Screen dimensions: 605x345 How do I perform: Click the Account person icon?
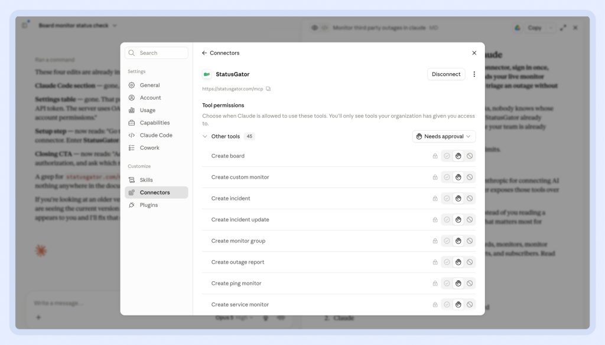[x=132, y=98]
